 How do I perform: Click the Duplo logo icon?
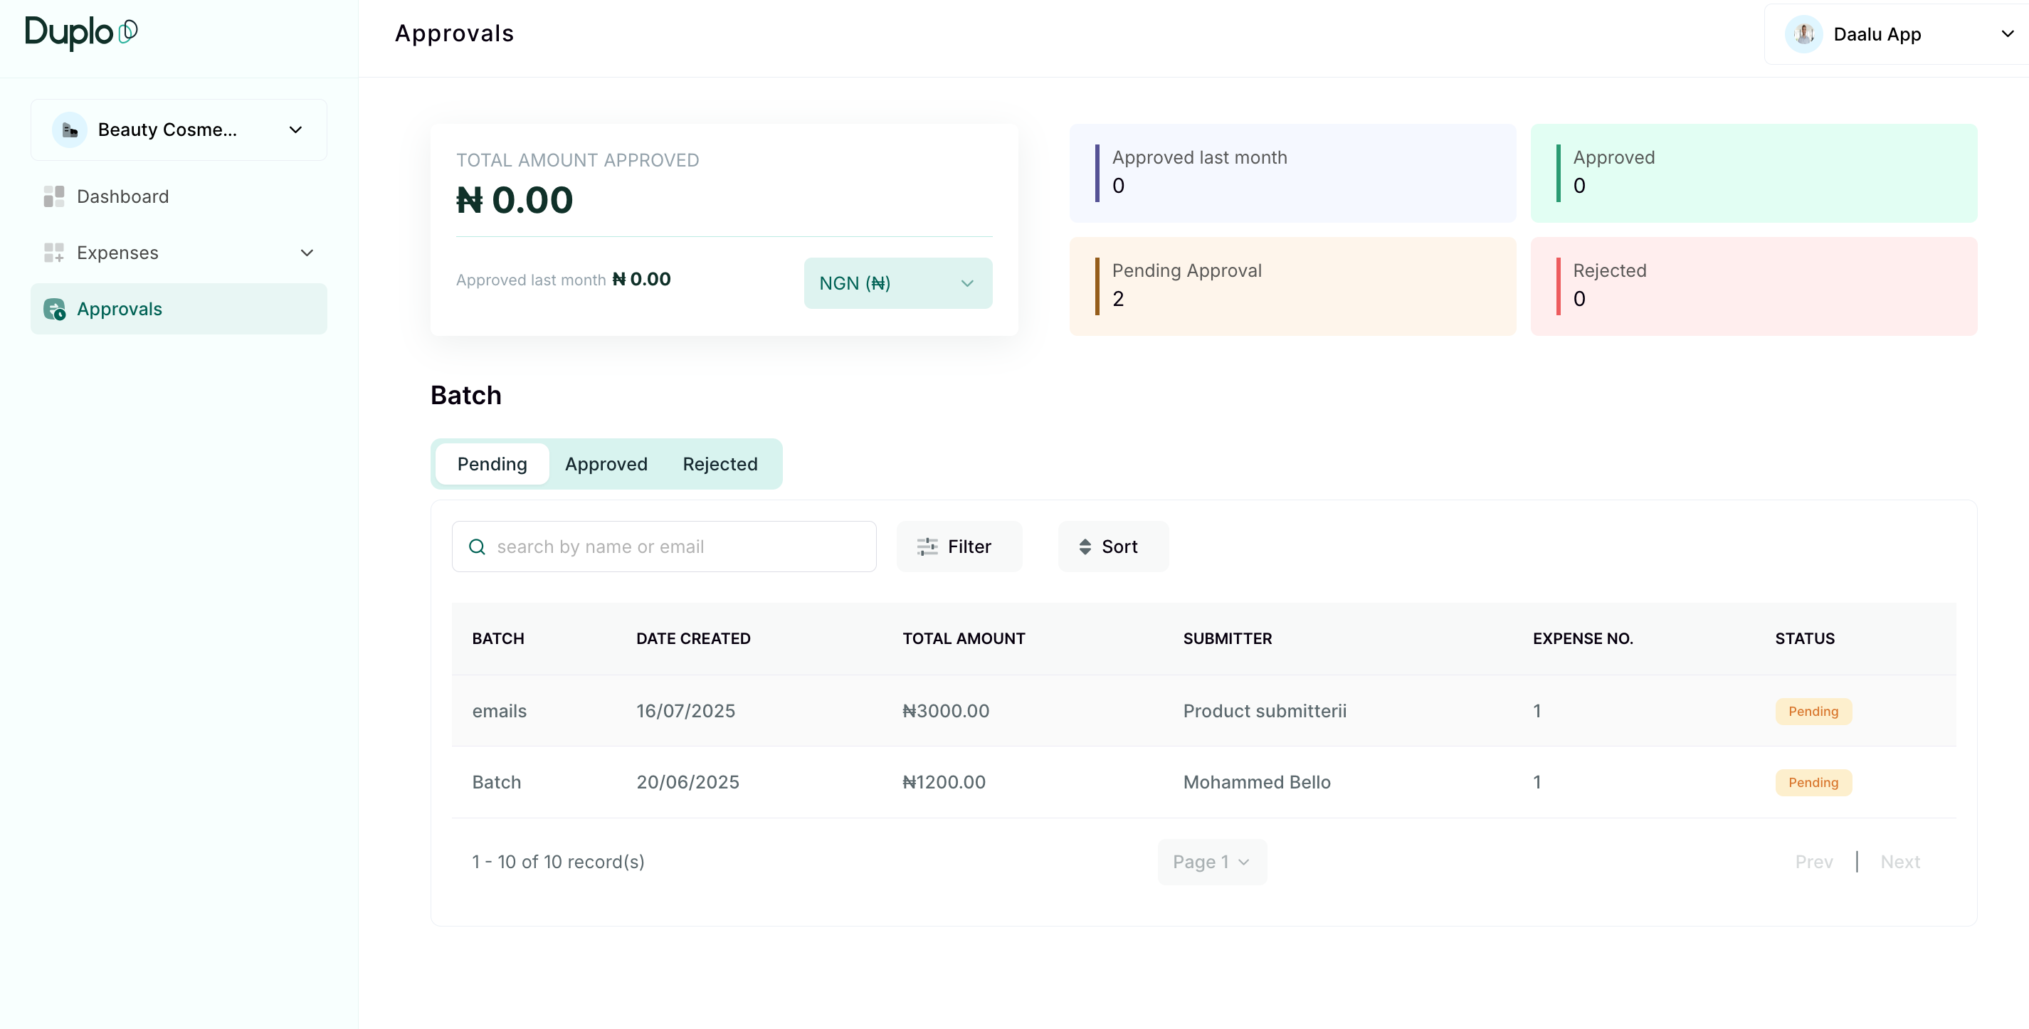click(x=127, y=31)
